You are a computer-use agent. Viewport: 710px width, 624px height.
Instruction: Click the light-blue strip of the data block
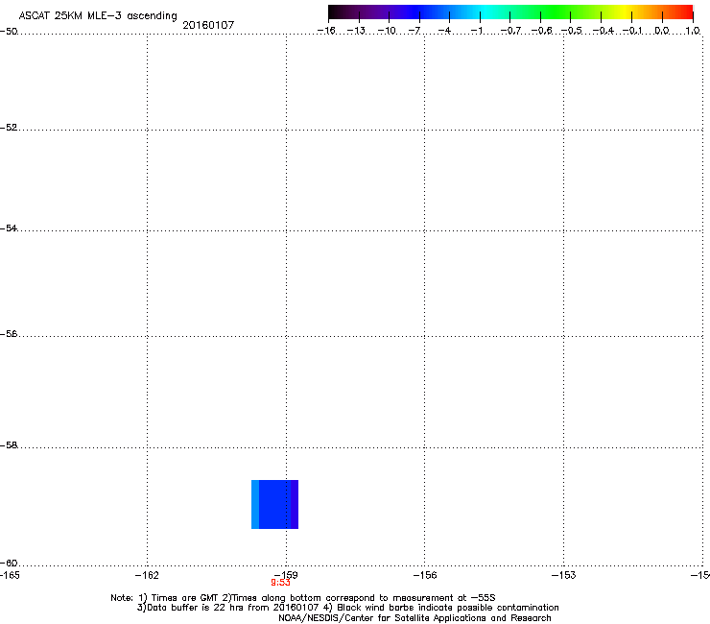tap(255, 504)
